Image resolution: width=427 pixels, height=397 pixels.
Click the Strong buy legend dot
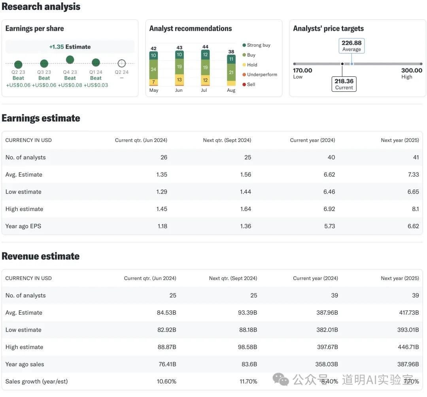tap(244, 45)
